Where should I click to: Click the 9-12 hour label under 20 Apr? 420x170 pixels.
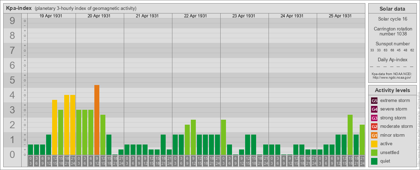click(x=97, y=161)
